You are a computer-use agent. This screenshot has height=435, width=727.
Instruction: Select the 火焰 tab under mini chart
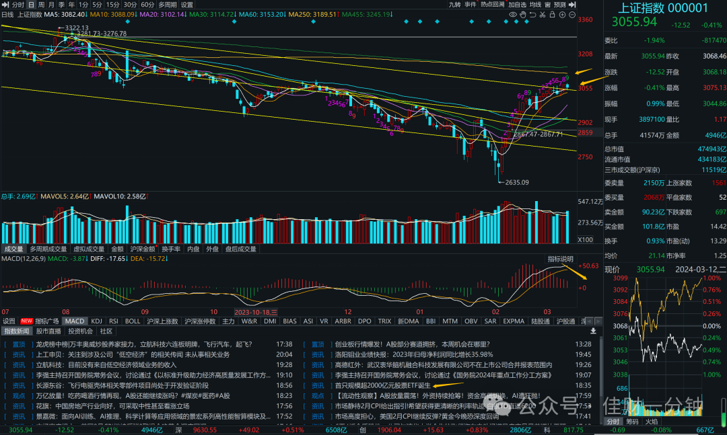[x=652, y=422]
